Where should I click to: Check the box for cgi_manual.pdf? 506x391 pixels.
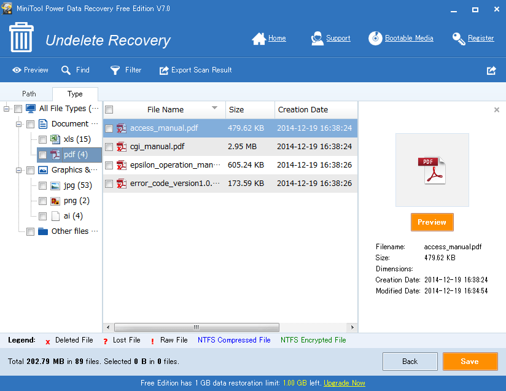(109, 147)
